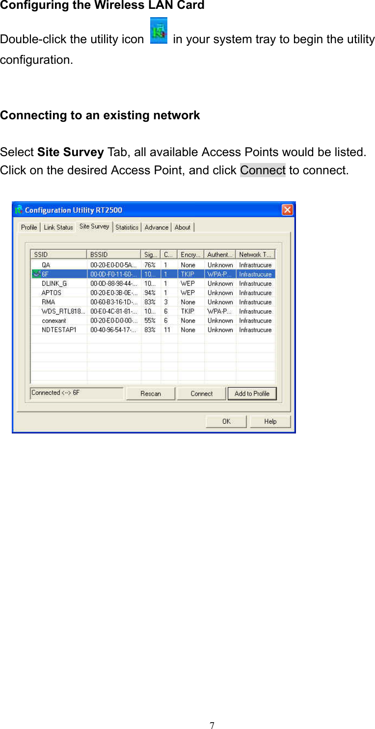This screenshot has height=729, width=375.
Task: Select the 6F access point row
Action: (x=153, y=274)
